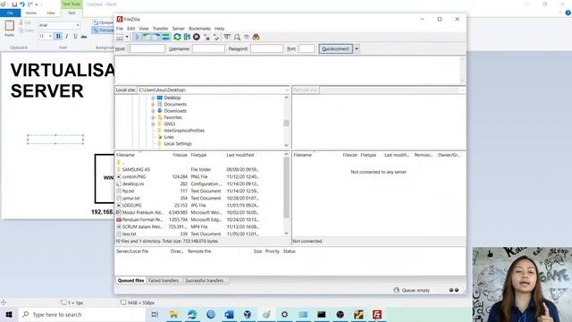Open FileZilla Help menu
This screenshot has height=322, width=572.
pyautogui.click(x=219, y=29)
